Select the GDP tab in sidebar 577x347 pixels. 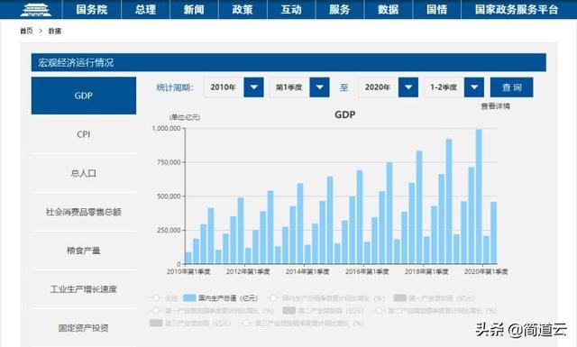[x=84, y=96]
